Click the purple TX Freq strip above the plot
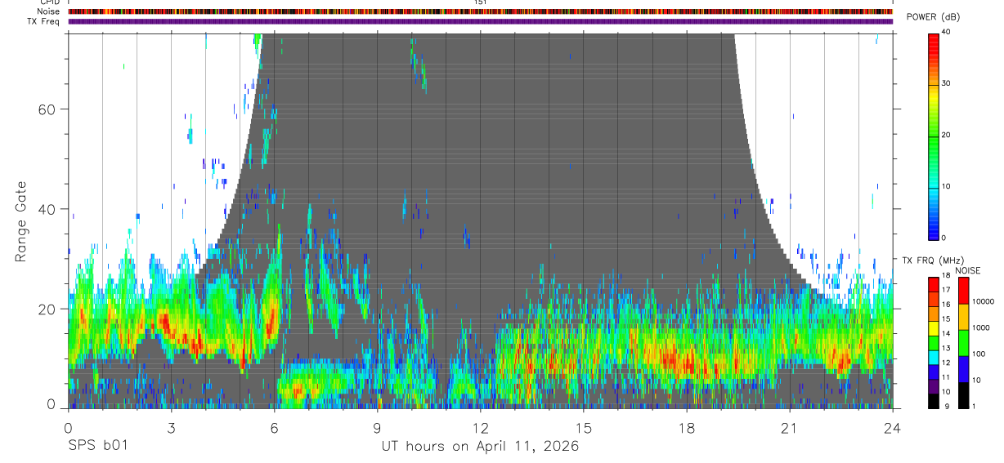Image resolution: width=1004 pixels, height=463 pixels. 480,21
